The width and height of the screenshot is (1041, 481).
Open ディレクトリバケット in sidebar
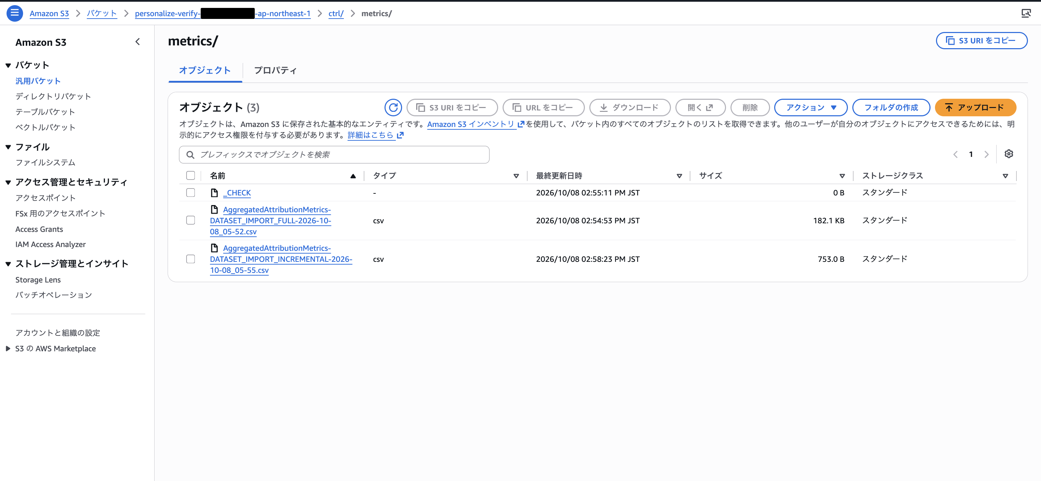click(x=53, y=96)
